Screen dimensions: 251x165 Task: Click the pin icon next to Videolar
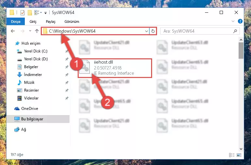pyautogui.click(x=67, y=98)
